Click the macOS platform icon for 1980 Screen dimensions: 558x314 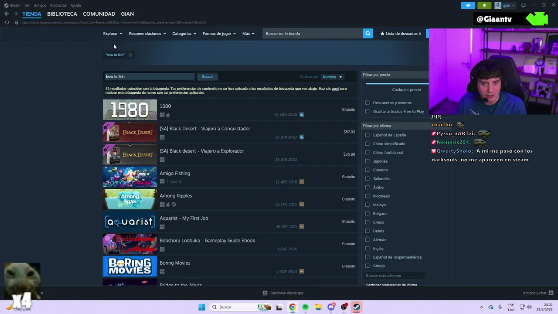pos(168,115)
